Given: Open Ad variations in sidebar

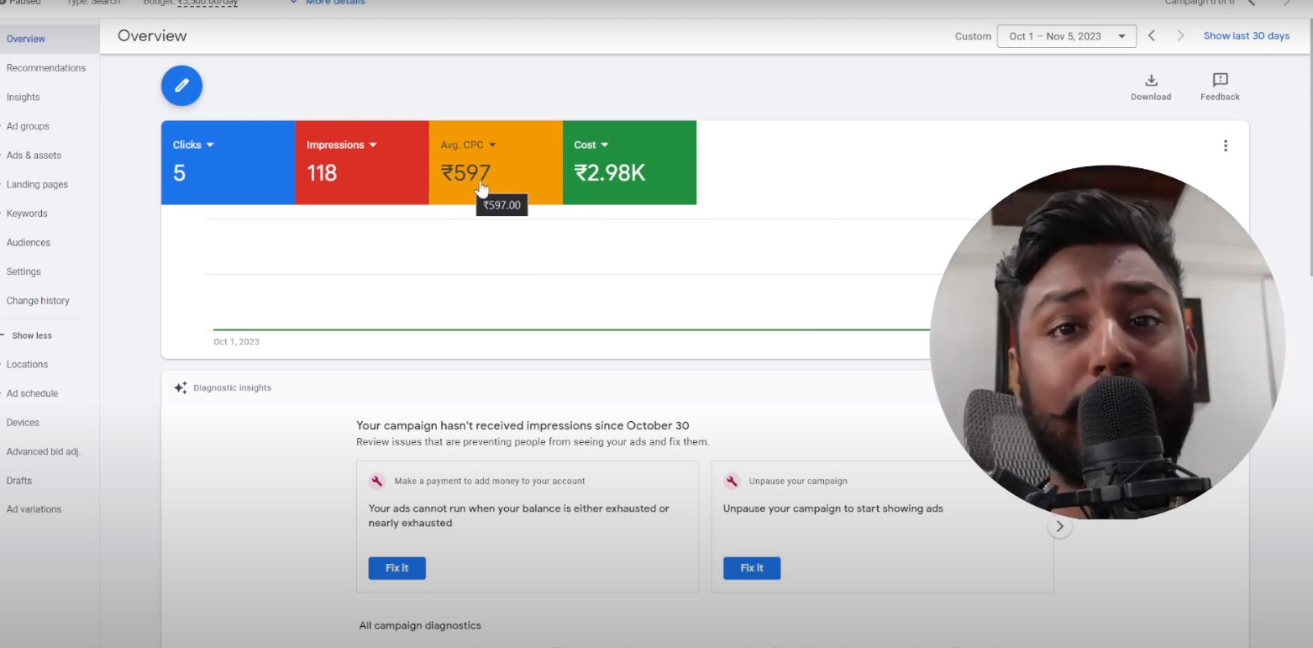Looking at the screenshot, I should 34,509.
